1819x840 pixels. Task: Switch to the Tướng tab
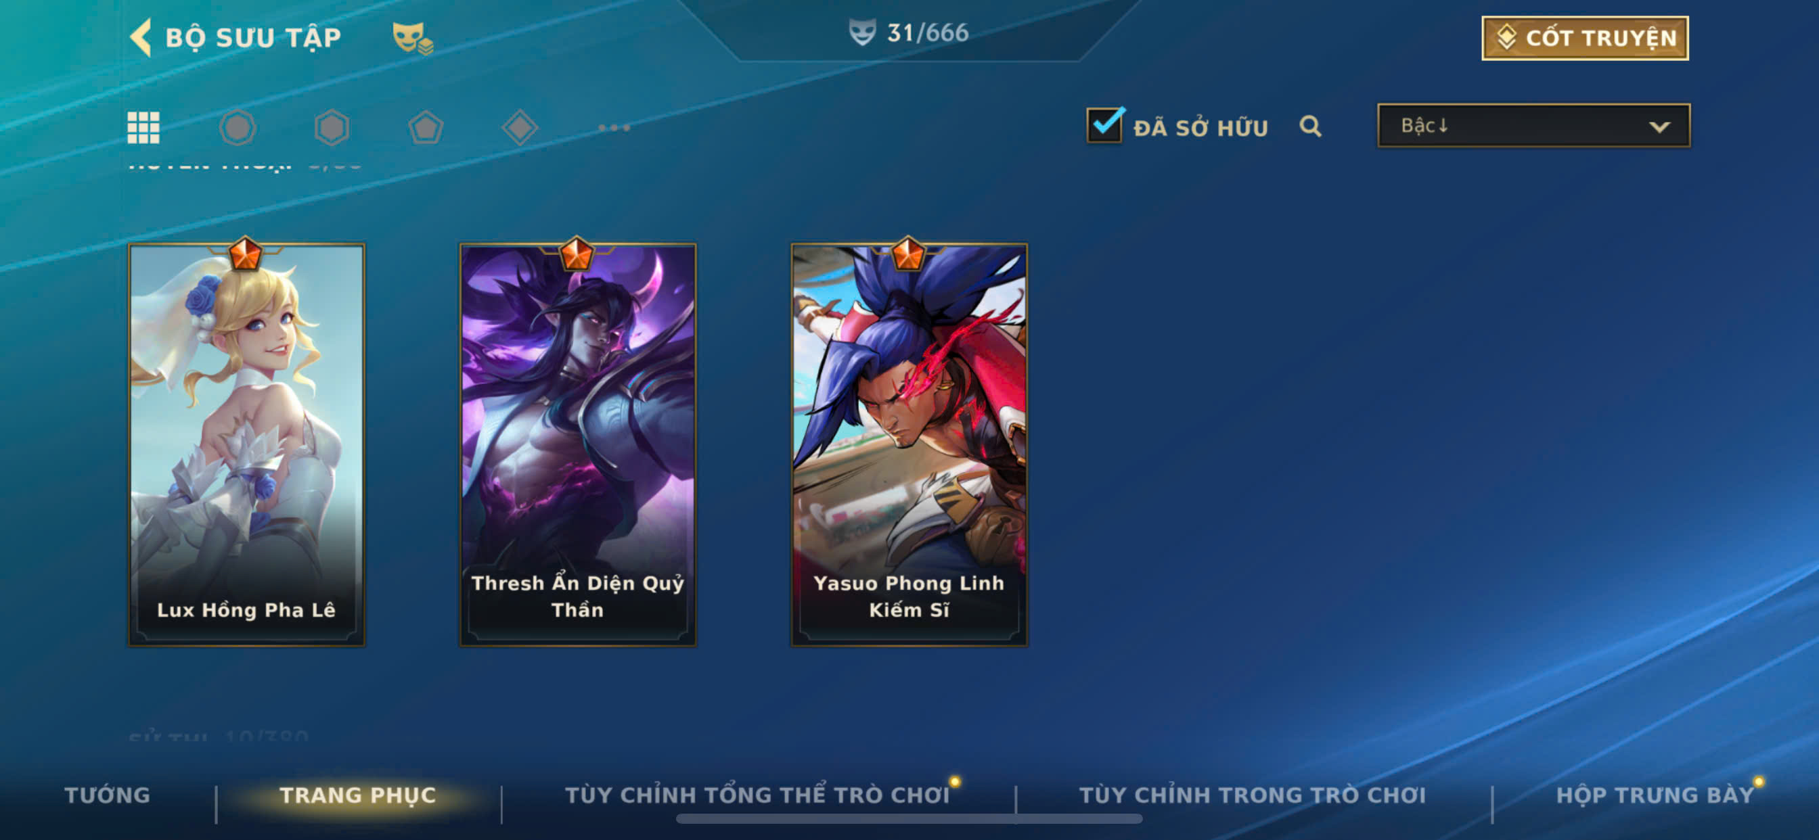click(108, 795)
